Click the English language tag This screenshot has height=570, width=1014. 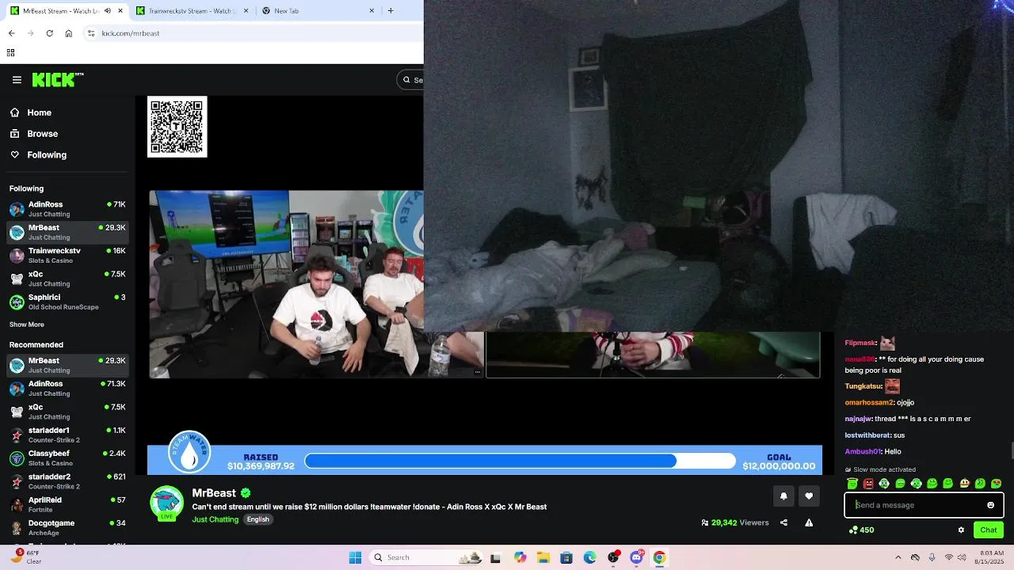point(257,519)
